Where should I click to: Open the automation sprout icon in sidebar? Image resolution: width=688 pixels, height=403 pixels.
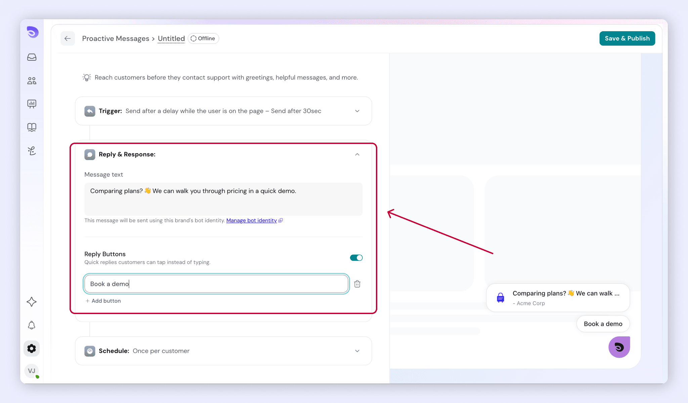32,151
